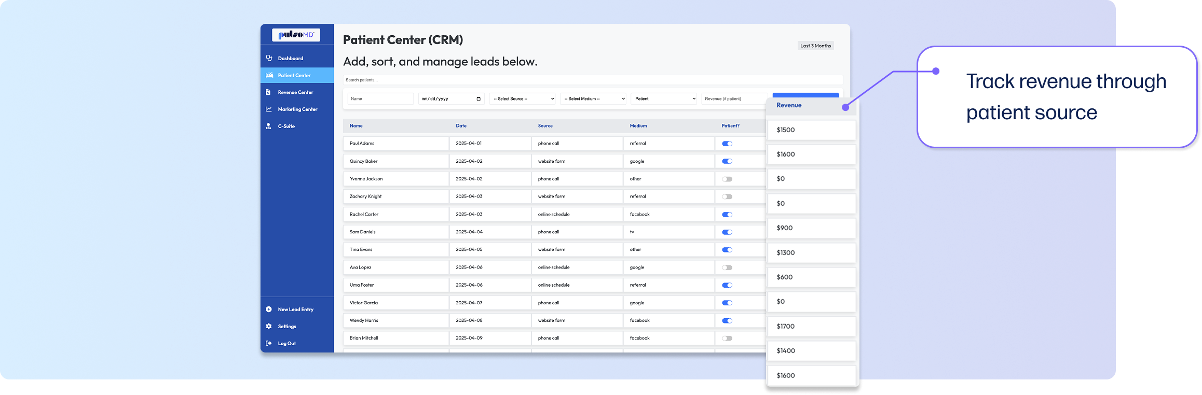Viewport: 1202px width, 395px height.
Task: Toggle patient switch for Victor Garcia
Action: point(727,303)
